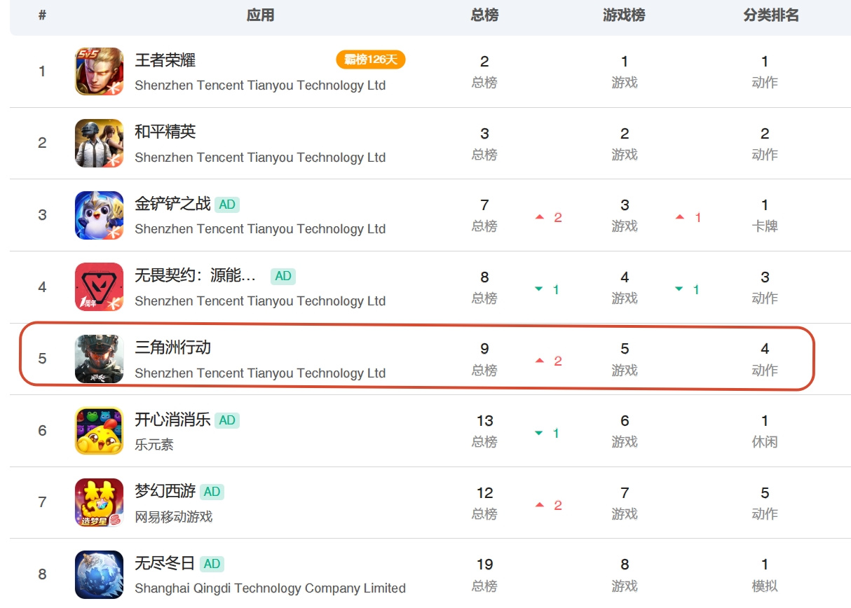Click 模拟 category rank for 无尽冬日
Viewport: 851px width, 608px height.
[x=765, y=574]
